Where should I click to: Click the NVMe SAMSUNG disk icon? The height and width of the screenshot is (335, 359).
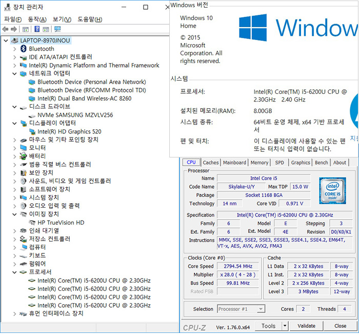(x=32, y=115)
